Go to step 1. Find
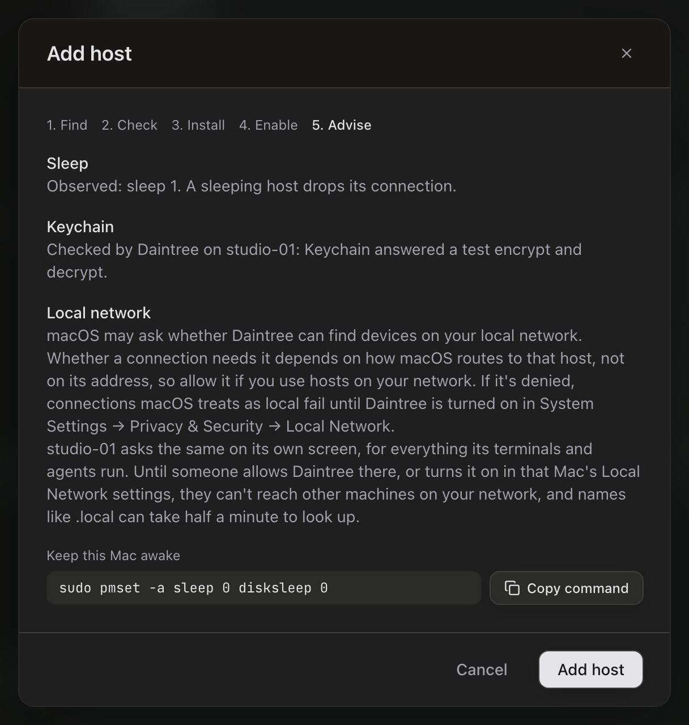689x725 pixels. click(x=67, y=125)
